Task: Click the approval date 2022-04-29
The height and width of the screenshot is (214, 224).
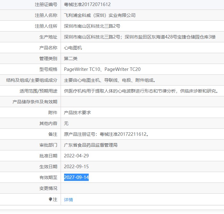Action: [76, 156]
